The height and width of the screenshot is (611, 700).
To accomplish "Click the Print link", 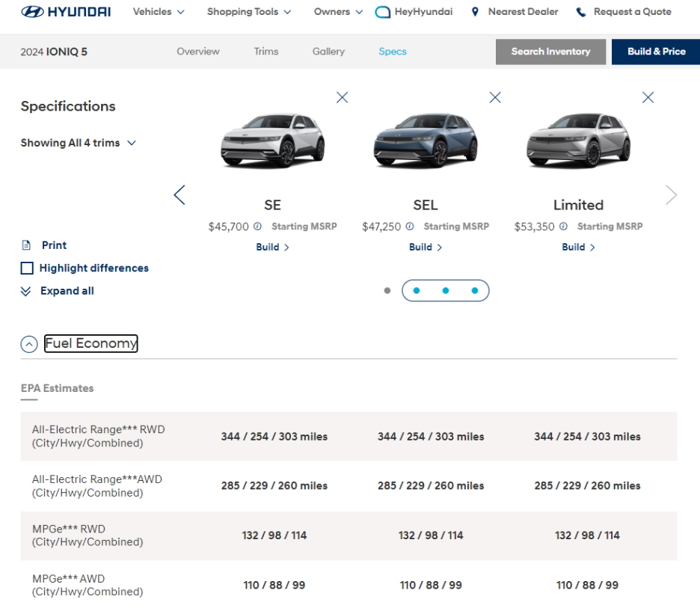I will click(54, 245).
